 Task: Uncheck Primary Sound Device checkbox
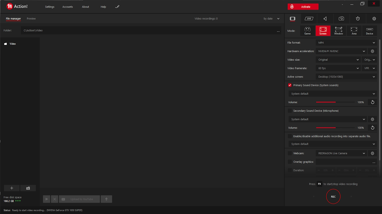pos(290,85)
